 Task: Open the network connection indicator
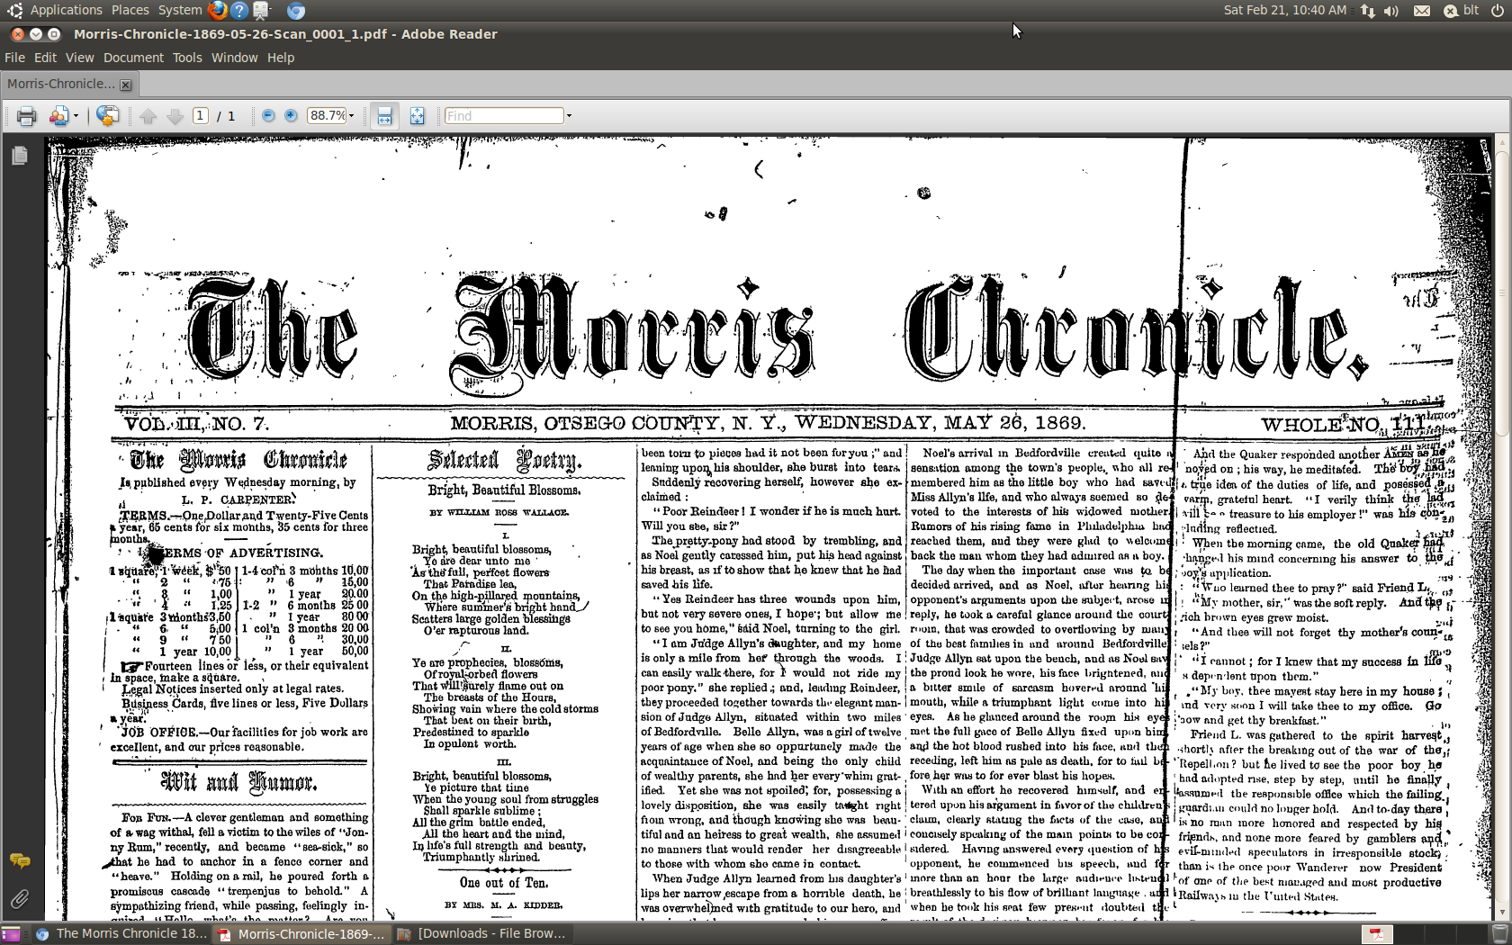tap(1368, 11)
